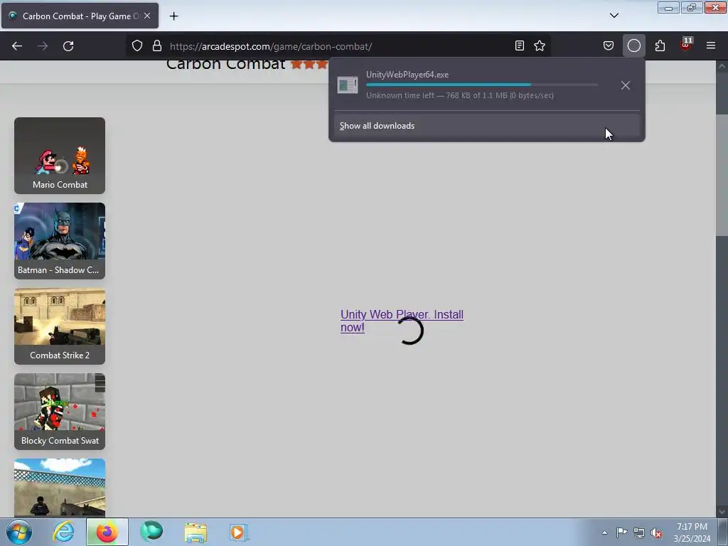Image resolution: width=728 pixels, height=546 pixels.
Task: Click the UnityWebPlayer64.exe file name
Action: coord(407,75)
